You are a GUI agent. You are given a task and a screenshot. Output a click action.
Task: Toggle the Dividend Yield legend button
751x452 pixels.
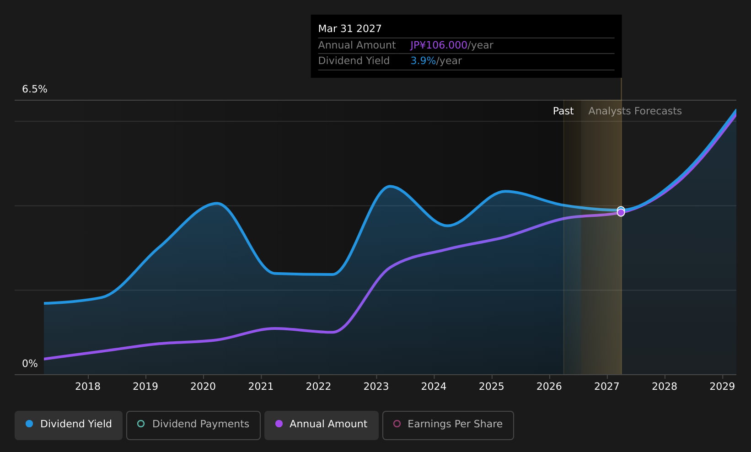[x=69, y=425]
